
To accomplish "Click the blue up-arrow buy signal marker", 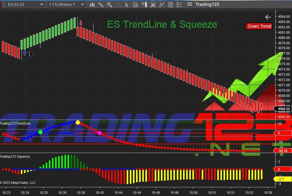I will click(x=25, y=53).
